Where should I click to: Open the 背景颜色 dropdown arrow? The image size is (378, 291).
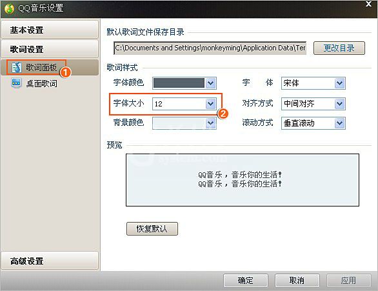point(211,123)
